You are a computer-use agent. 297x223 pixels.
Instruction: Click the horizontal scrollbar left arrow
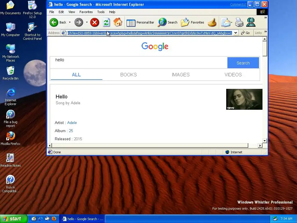(x=50, y=145)
